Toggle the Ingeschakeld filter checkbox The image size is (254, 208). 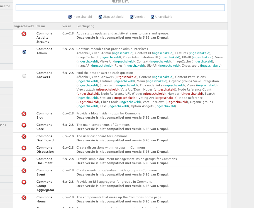pos(70,17)
